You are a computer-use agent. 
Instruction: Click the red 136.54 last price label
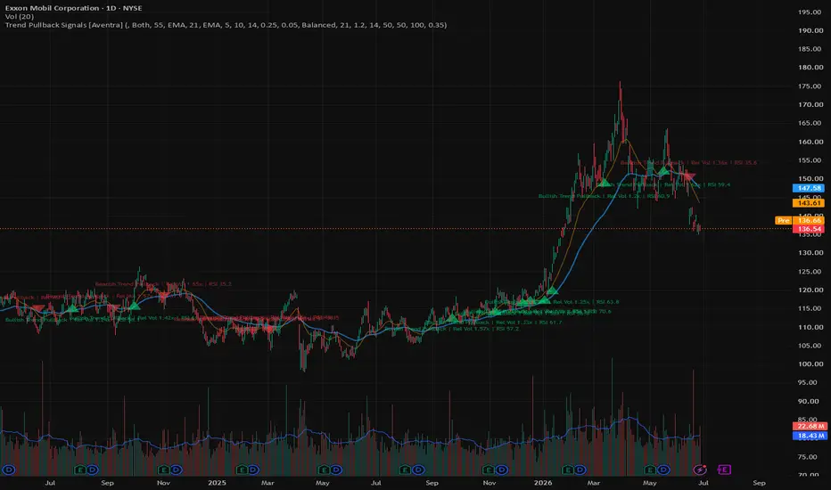click(x=808, y=229)
